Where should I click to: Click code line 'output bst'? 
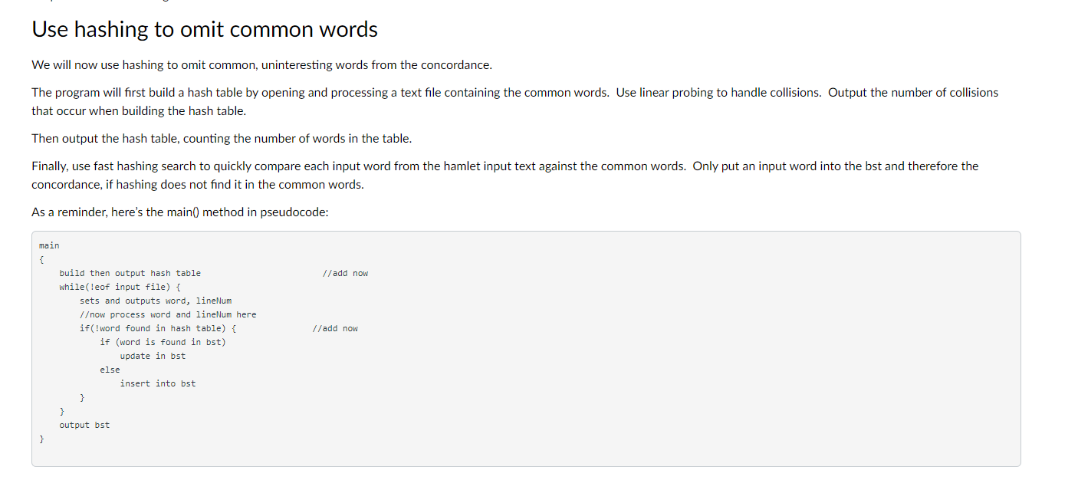[84, 425]
